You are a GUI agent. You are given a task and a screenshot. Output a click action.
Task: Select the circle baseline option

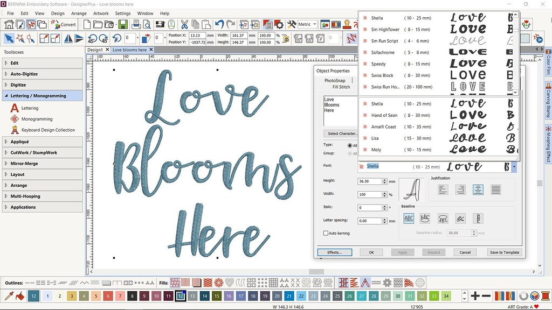pos(425,218)
